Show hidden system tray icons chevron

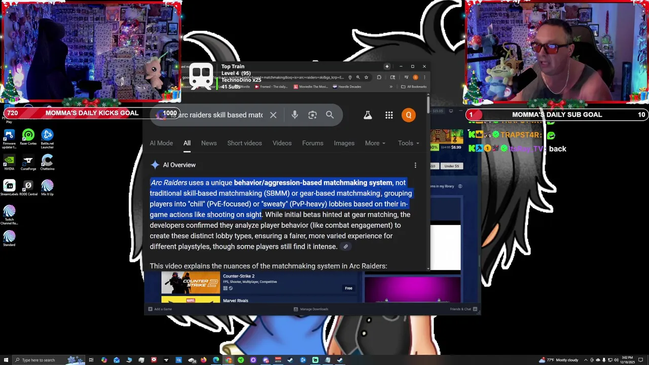pos(586,360)
